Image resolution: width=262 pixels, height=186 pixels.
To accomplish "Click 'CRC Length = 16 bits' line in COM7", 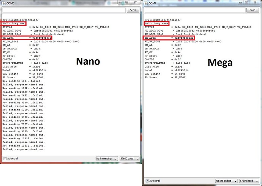I will tap(165, 74).
